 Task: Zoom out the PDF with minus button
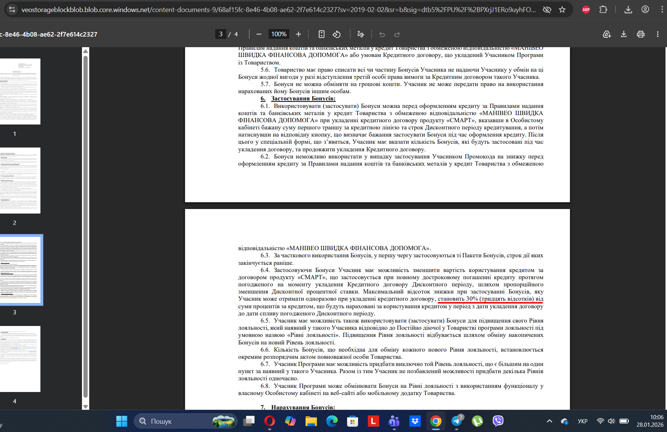point(259,34)
